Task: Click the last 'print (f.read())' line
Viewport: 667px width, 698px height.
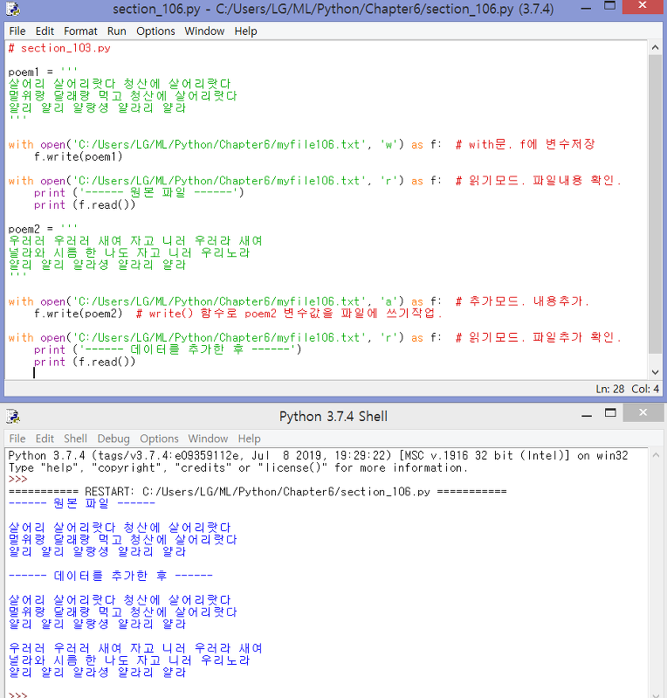Action: (x=85, y=362)
